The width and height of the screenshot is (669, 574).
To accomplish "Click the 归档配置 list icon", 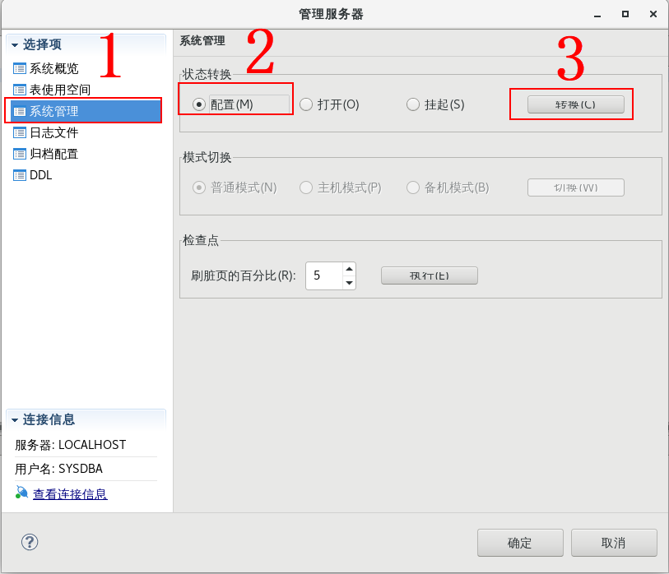I will pos(20,154).
